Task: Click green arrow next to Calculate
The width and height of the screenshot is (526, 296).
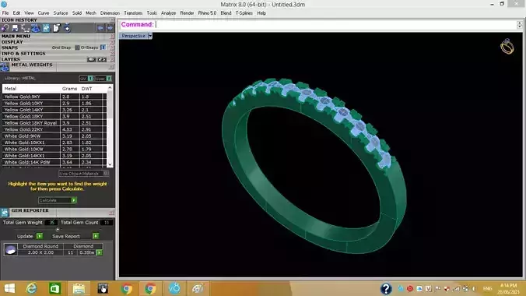Action: [74, 200]
